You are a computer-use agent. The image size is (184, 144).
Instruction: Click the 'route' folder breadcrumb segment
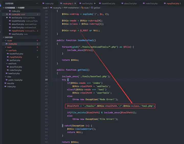point(45,8)
